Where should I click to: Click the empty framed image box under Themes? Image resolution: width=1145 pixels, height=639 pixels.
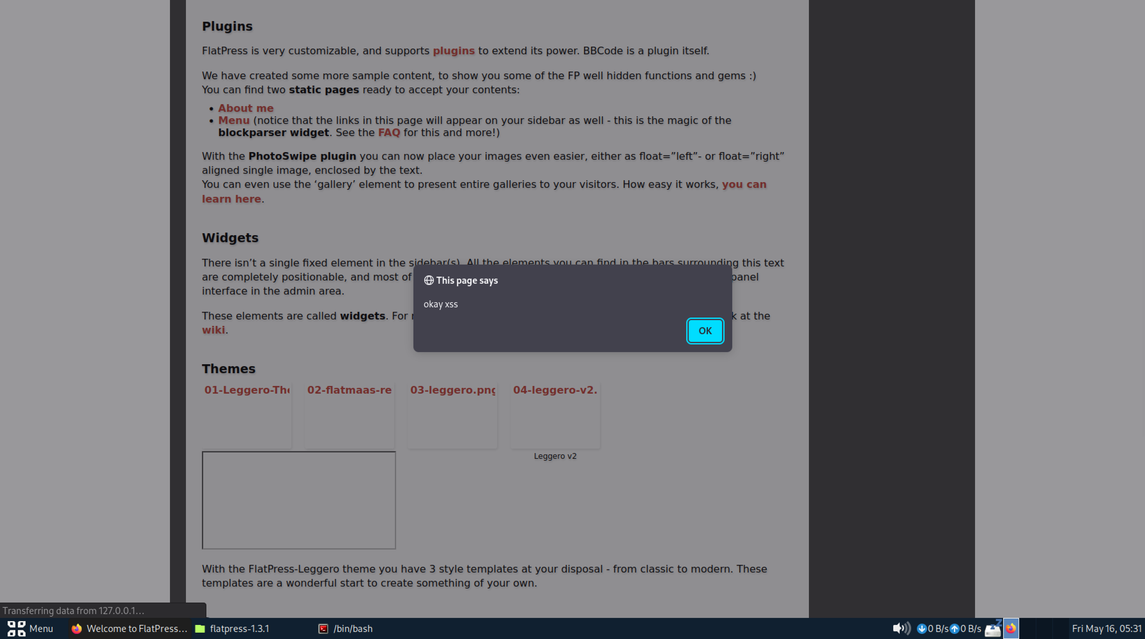pos(299,500)
